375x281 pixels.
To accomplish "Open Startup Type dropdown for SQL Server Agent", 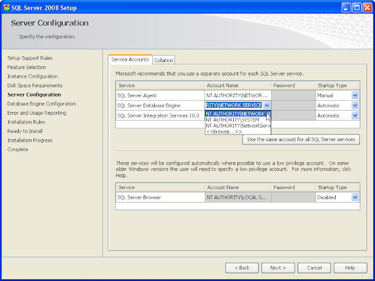I will coord(355,95).
